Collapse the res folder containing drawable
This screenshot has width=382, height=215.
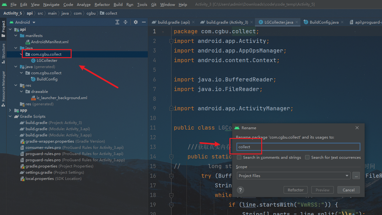tap(16, 85)
